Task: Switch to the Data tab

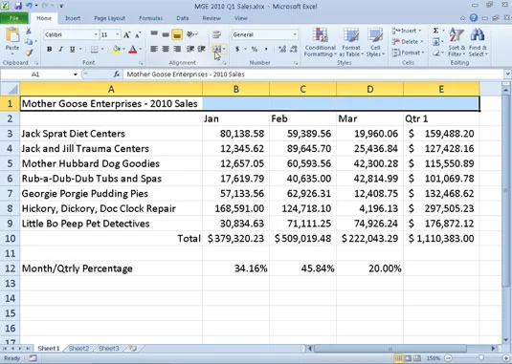Action: pyautogui.click(x=182, y=18)
